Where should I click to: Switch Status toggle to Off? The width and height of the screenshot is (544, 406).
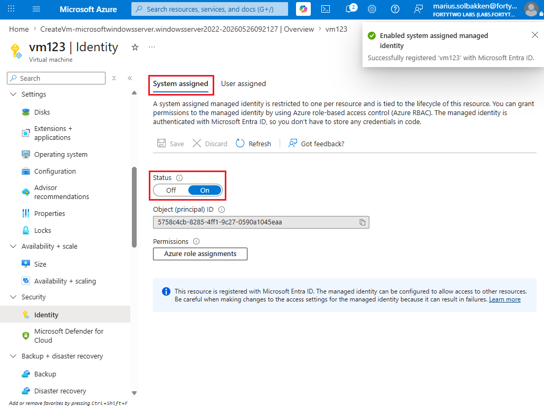pos(171,190)
